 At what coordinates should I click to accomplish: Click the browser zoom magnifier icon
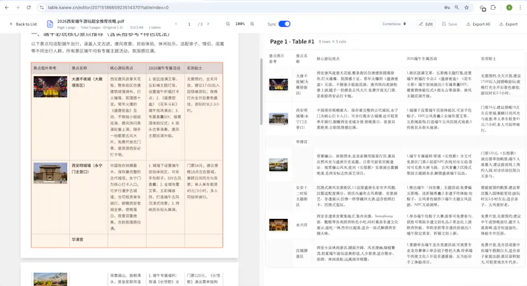(457, 7)
